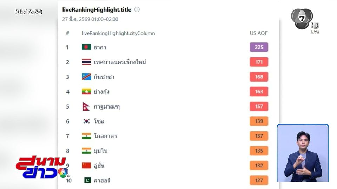
Task: Click the red 171 AQI badge
Action: tap(259, 62)
